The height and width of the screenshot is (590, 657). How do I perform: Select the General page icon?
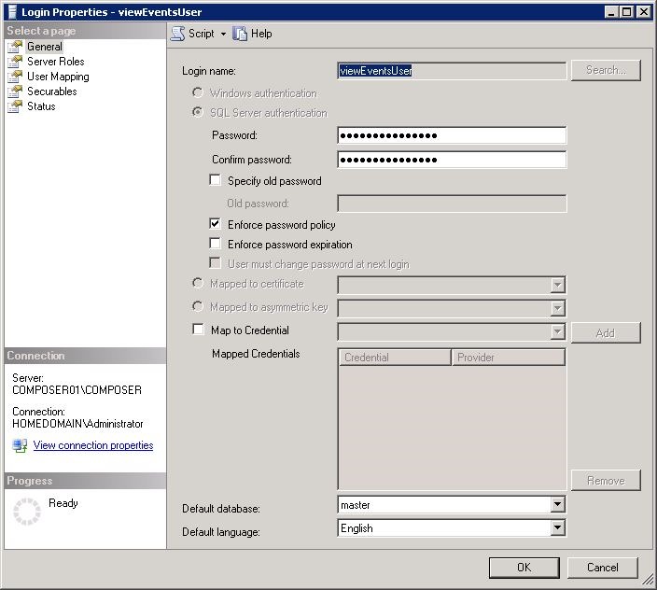pyautogui.click(x=15, y=47)
